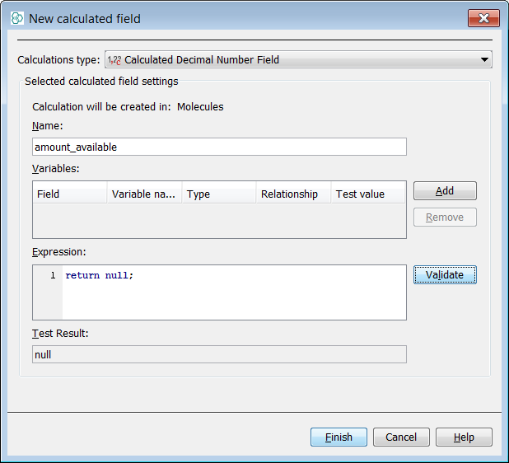Click the Remove variable button

point(445,217)
